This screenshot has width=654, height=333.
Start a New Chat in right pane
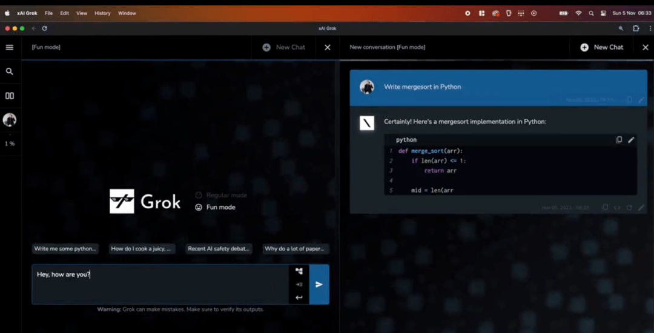click(x=601, y=47)
